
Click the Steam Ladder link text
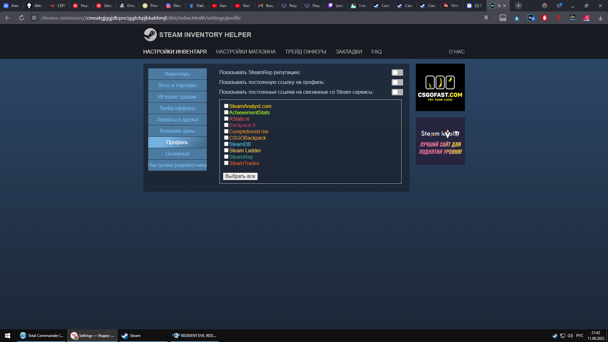click(x=245, y=150)
